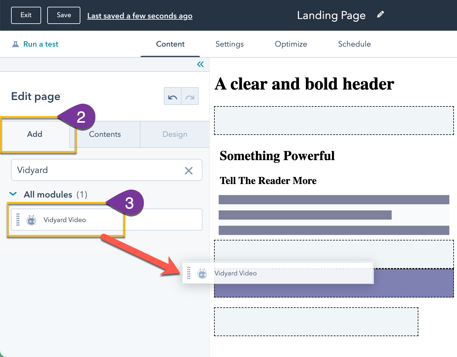The height and width of the screenshot is (357, 457).
Task: Click the 'Something Powerful' heading
Action: pos(277,156)
